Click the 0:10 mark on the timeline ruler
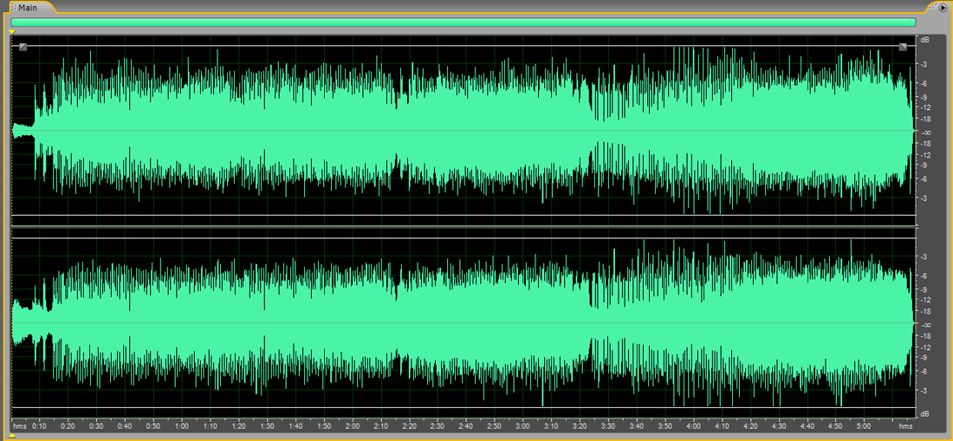The height and width of the screenshot is (441, 953). pos(40,425)
